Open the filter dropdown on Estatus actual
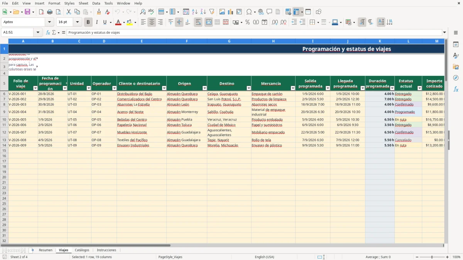The height and width of the screenshot is (260, 463). 420,88
